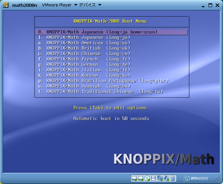Select the Korean (lang=ko) boot entry
Screen dimensions: 223x184
pos(112,75)
